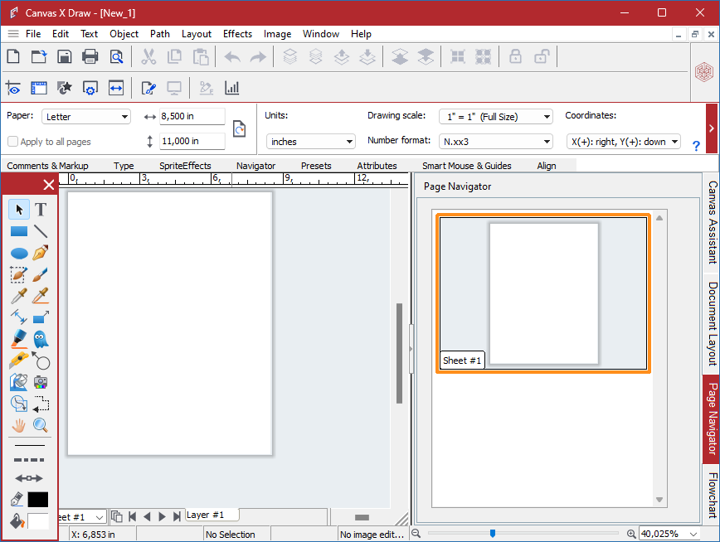Select the Text tool

[41, 210]
